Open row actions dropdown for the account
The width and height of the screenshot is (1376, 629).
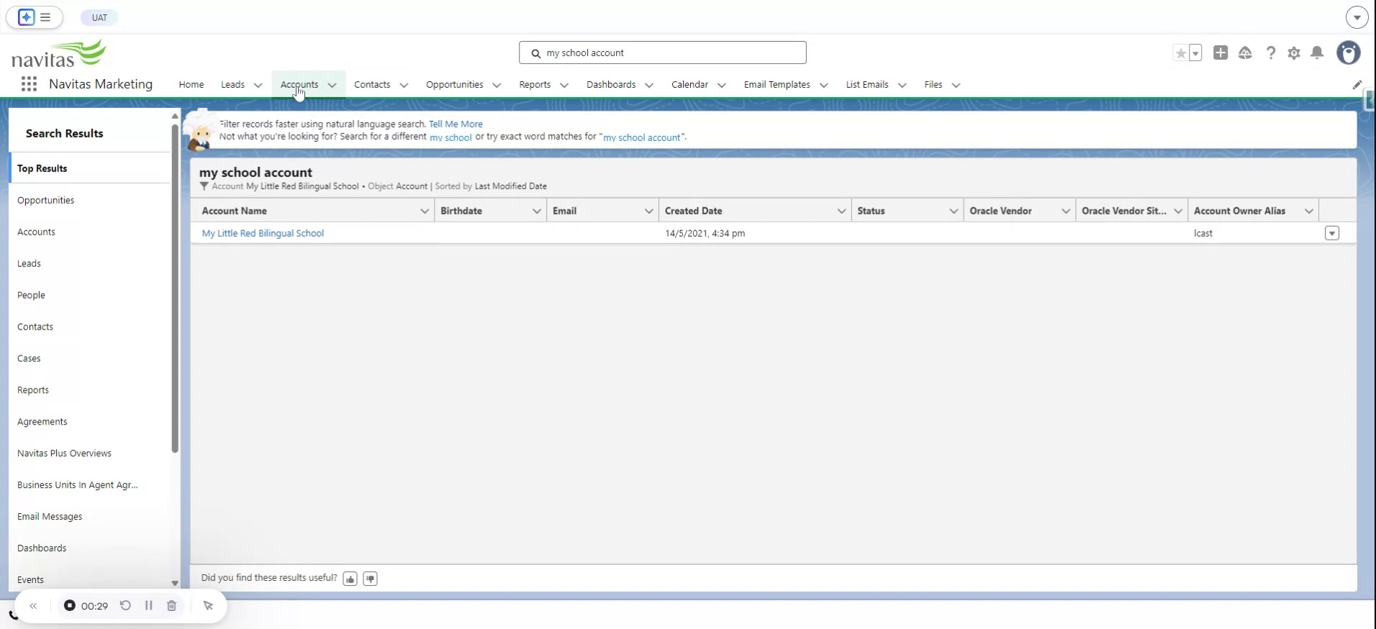click(x=1332, y=233)
